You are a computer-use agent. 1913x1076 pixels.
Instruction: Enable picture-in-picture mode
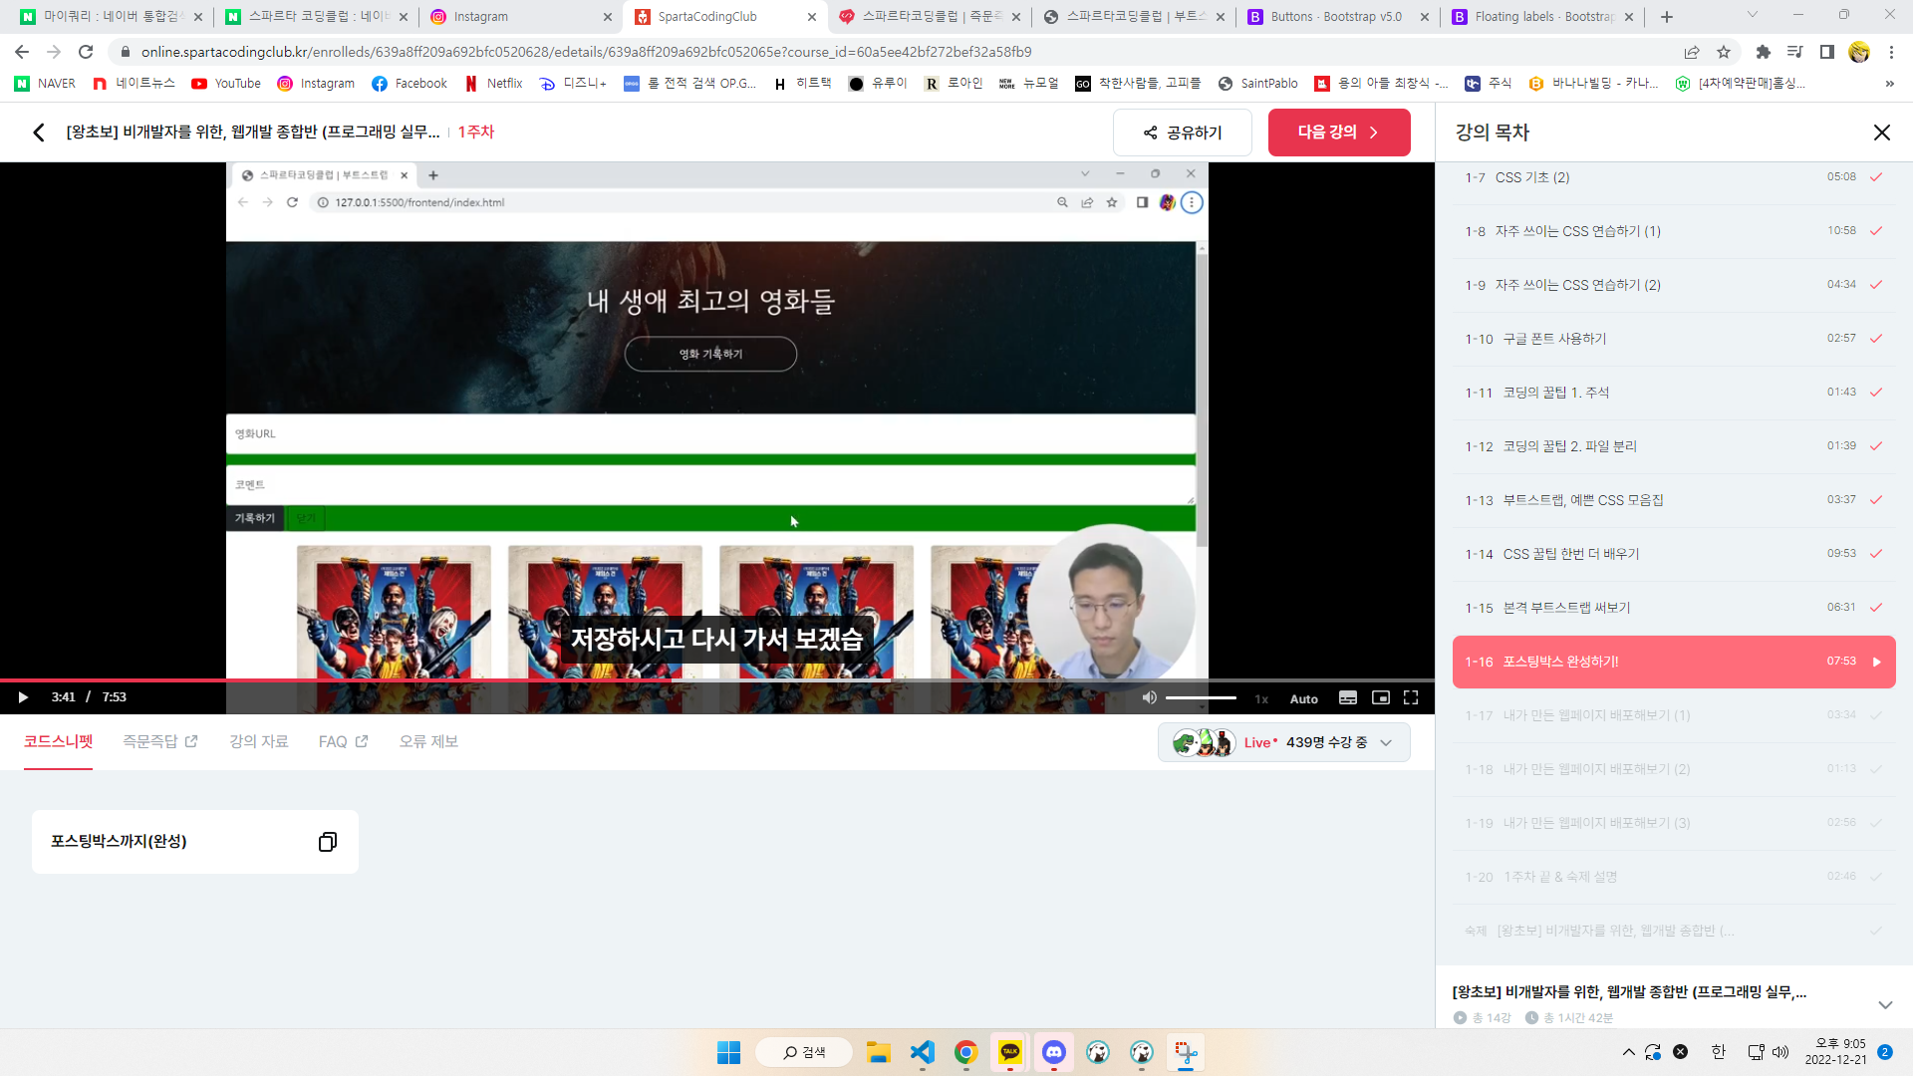click(1380, 697)
